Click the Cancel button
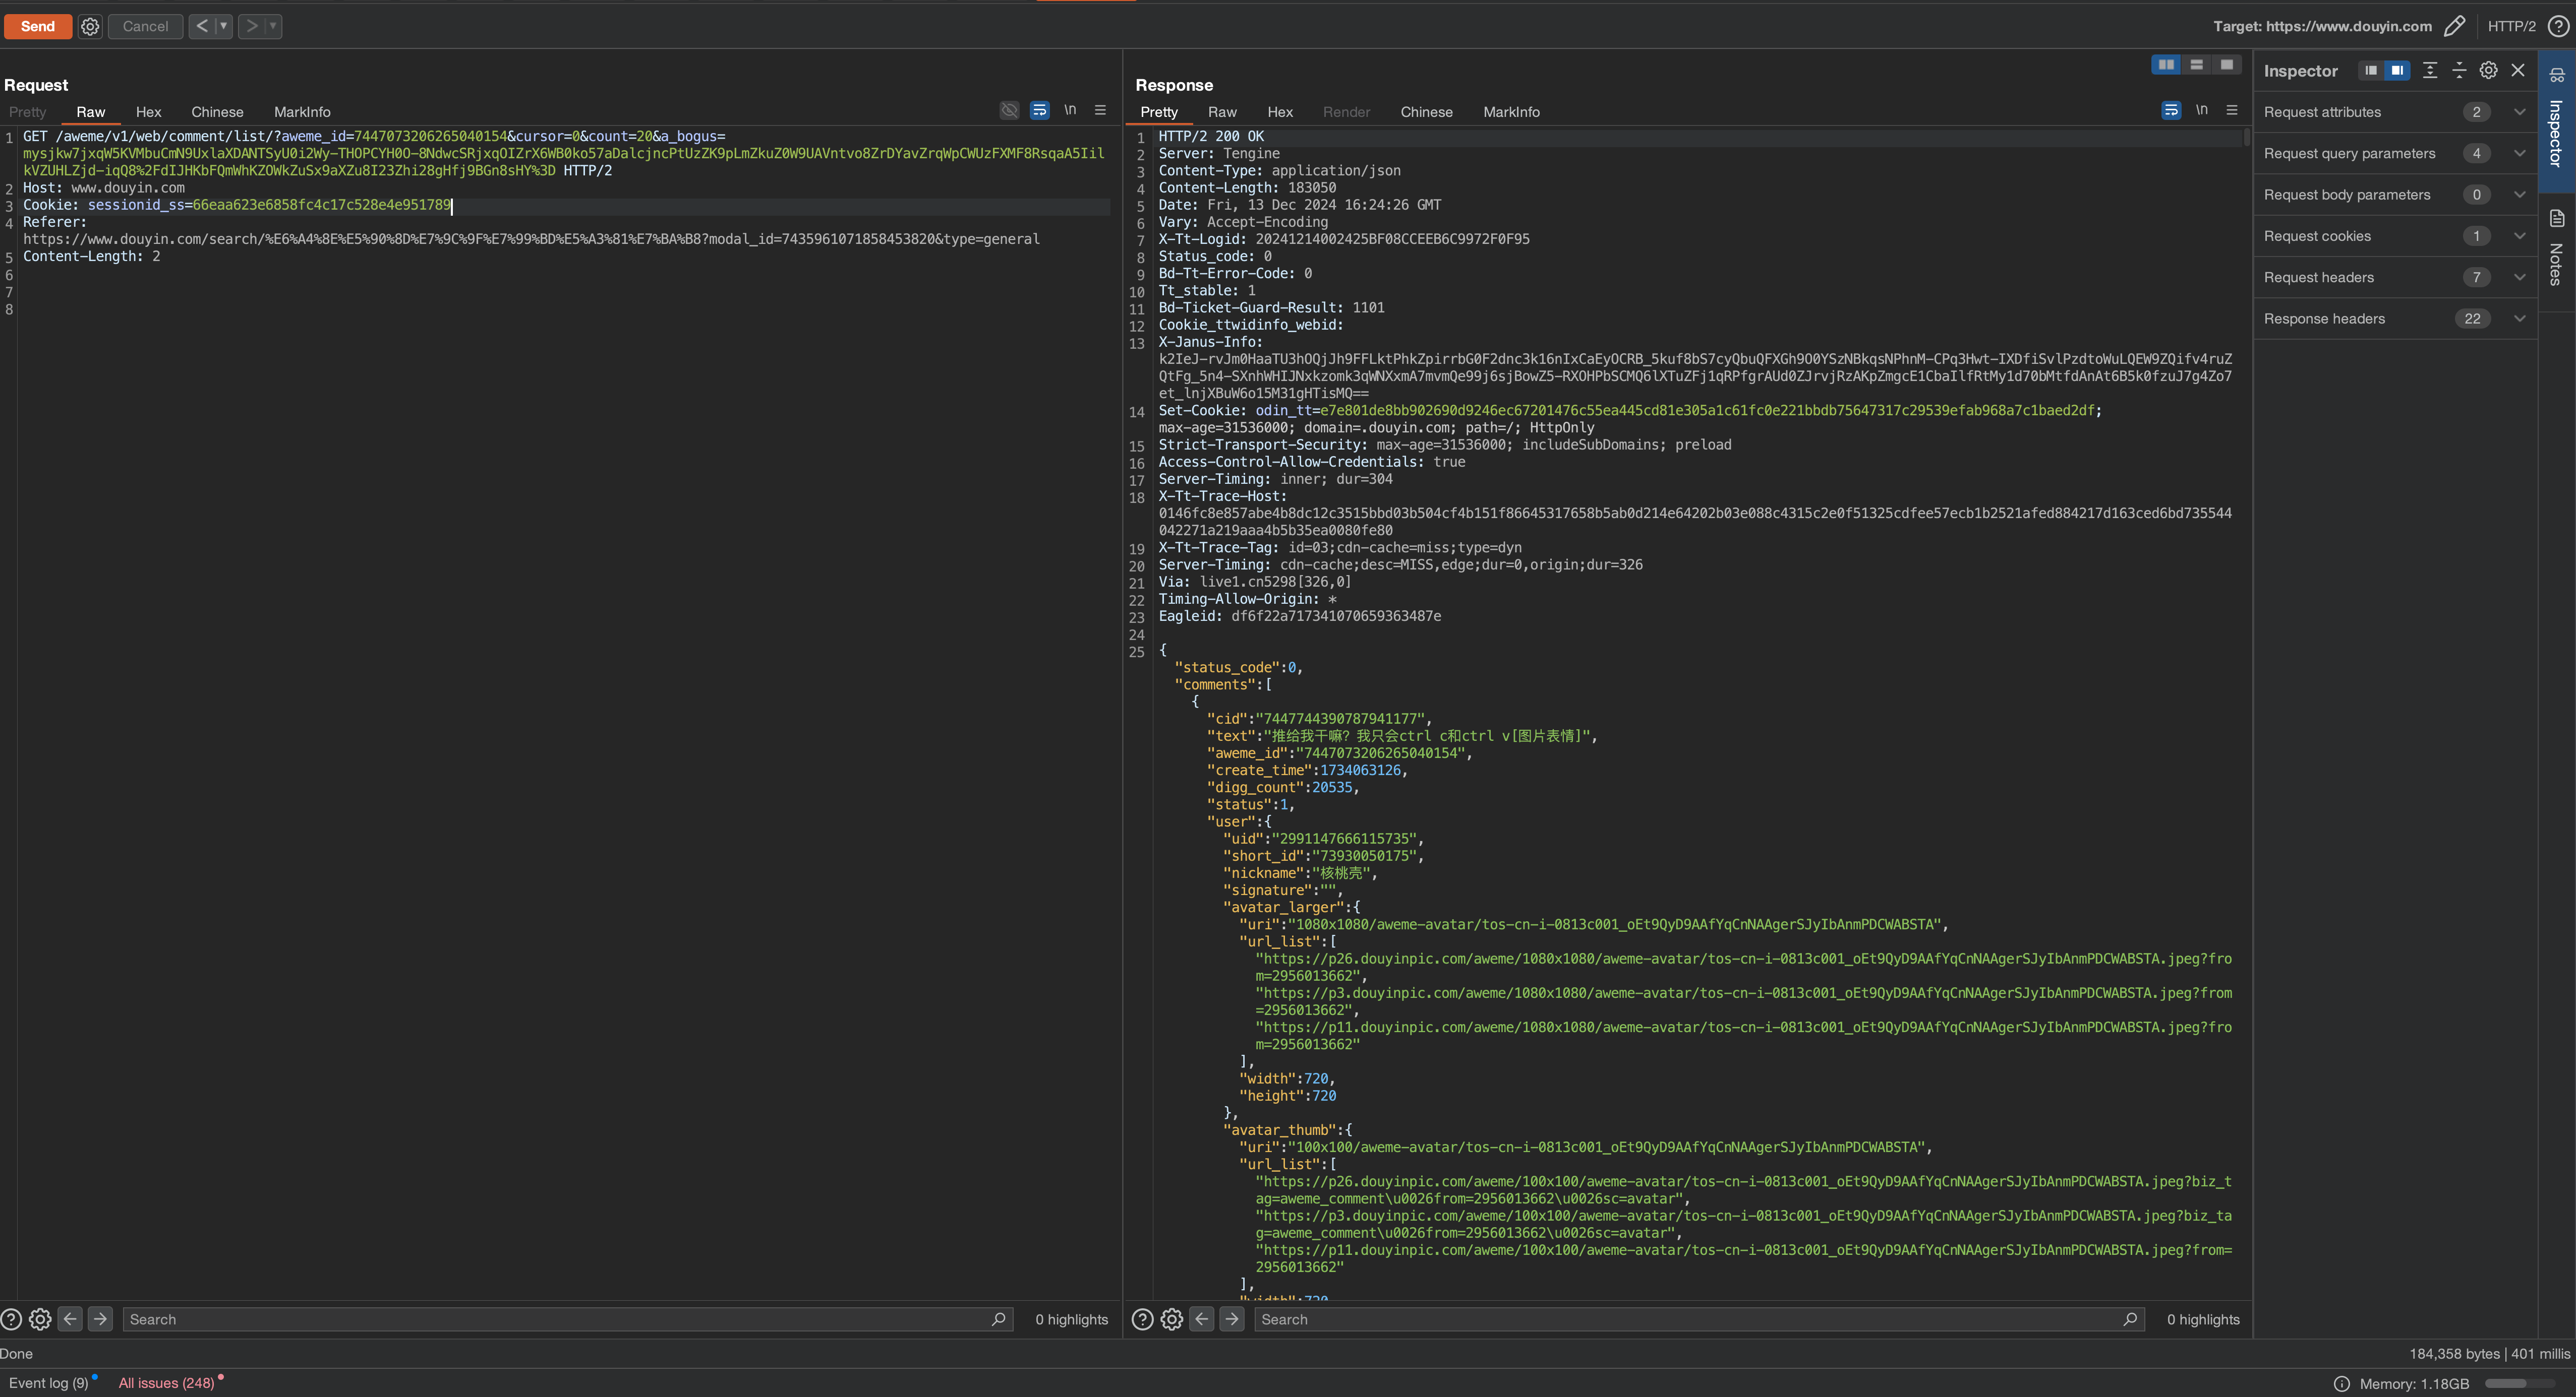 [x=145, y=26]
